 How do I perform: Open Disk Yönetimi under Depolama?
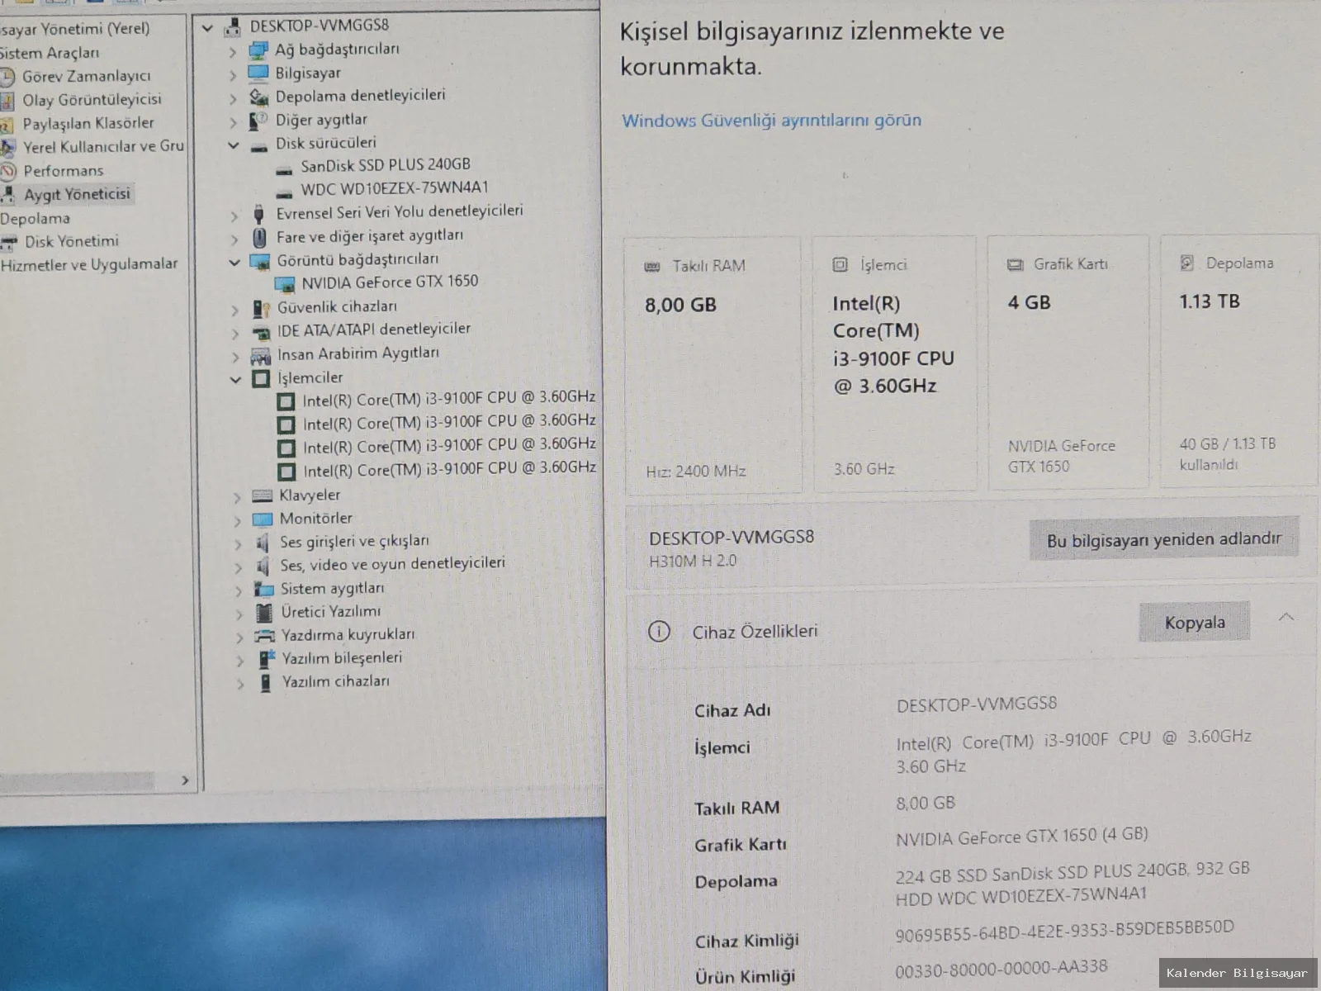click(x=71, y=241)
